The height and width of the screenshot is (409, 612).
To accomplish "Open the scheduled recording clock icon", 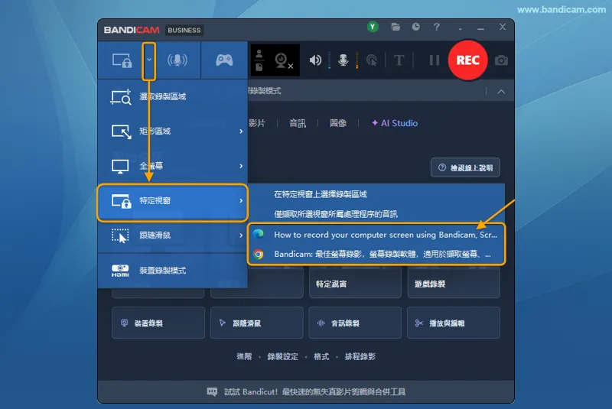I will [415, 27].
